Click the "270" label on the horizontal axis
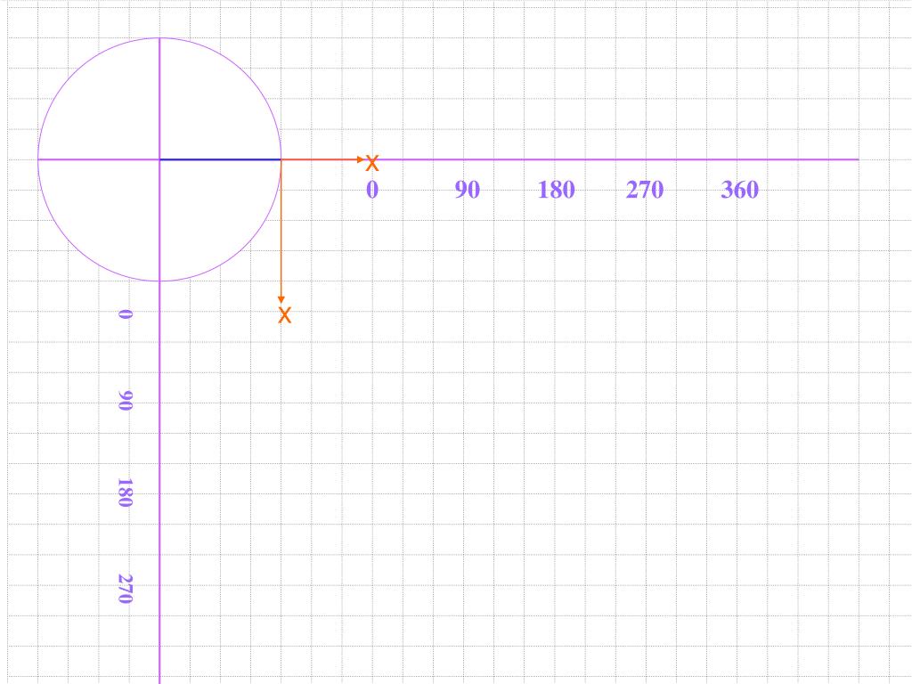The width and height of the screenshot is (912, 684). (645, 190)
